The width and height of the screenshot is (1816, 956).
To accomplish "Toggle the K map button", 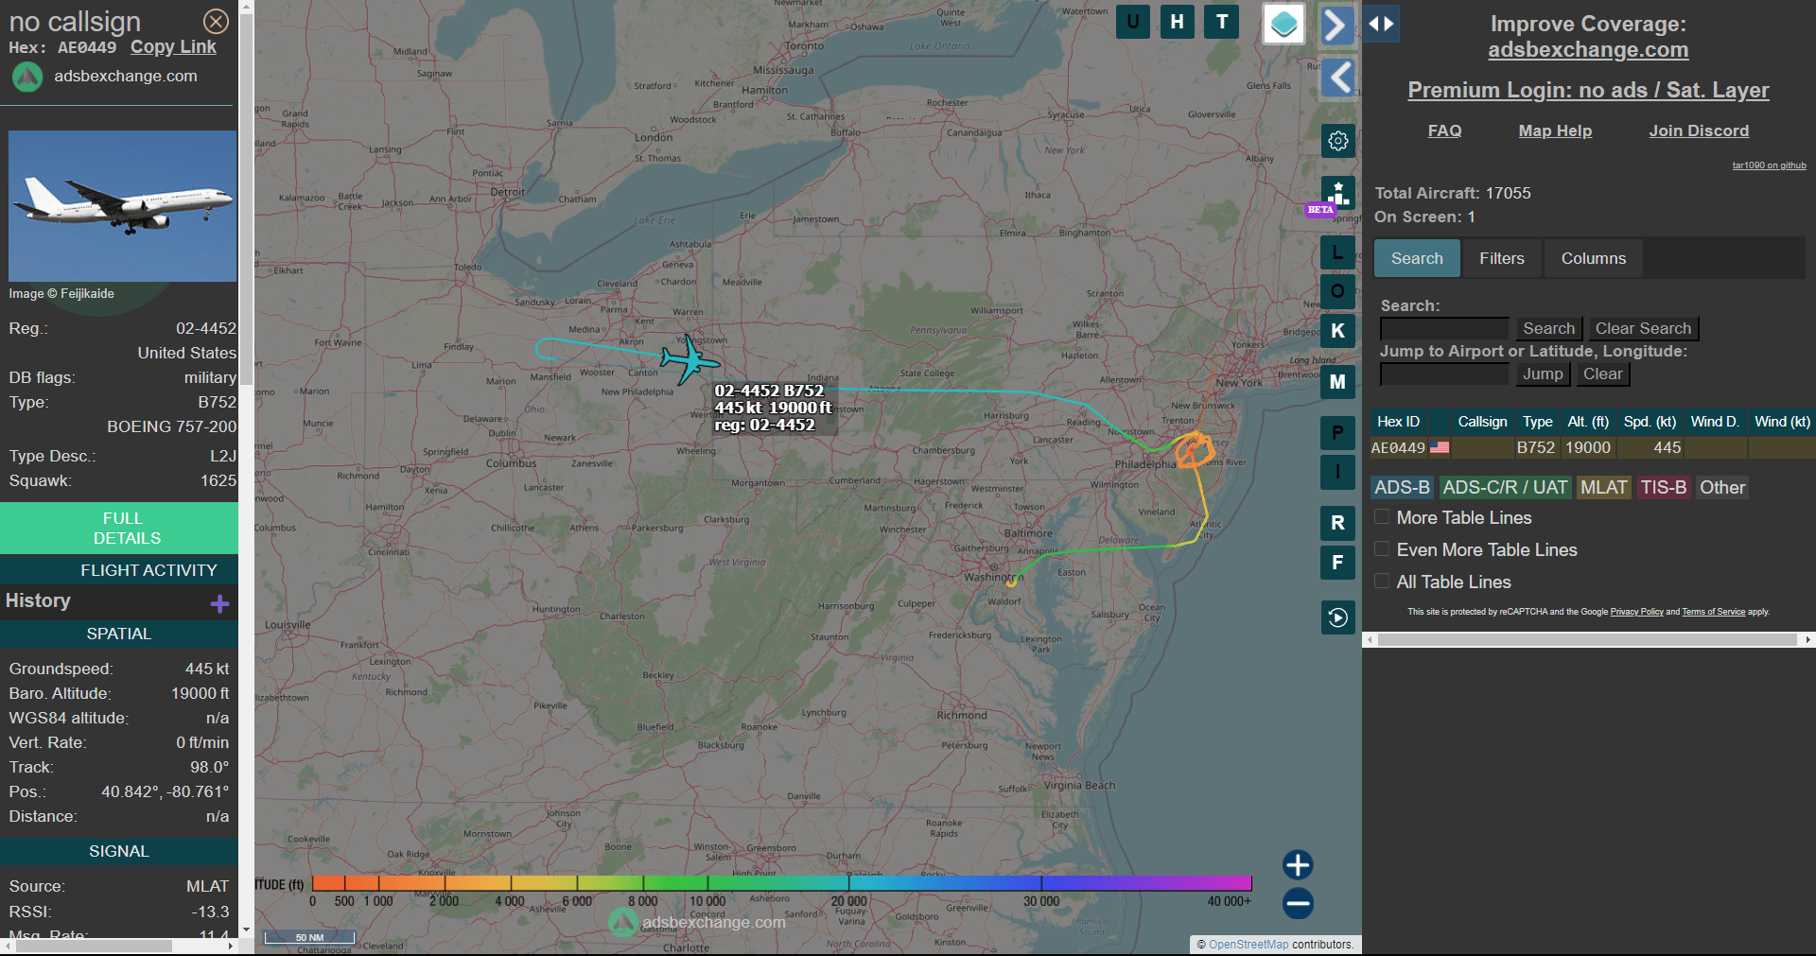I will coord(1337,331).
